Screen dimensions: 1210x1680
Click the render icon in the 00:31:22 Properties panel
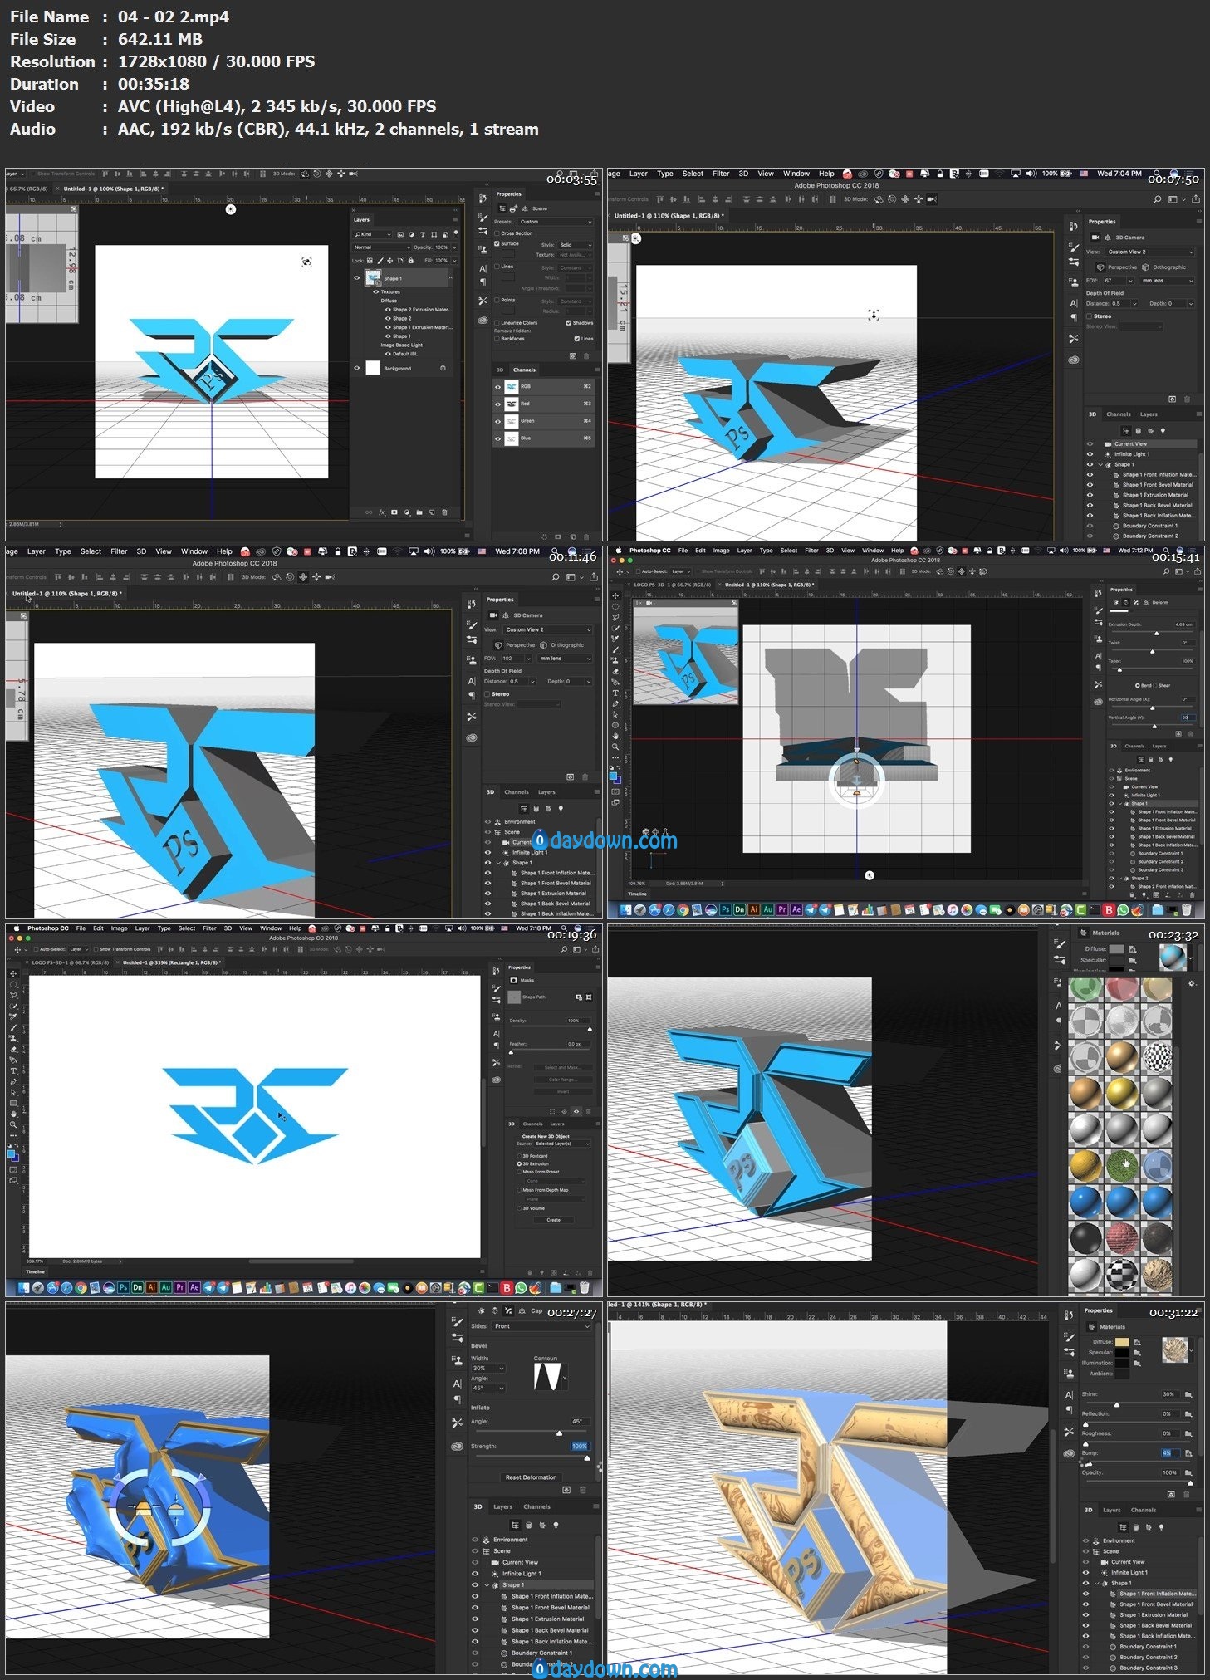click(1171, 1494)
